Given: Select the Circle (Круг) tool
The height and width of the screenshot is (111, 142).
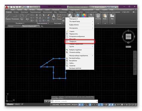Looking at the screenshot, I should point(22,17).
